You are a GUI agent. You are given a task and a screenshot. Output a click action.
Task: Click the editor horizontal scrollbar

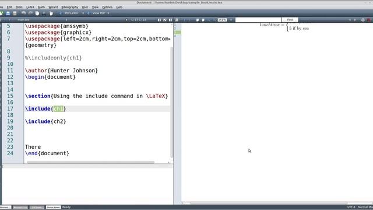pos(91,162)
